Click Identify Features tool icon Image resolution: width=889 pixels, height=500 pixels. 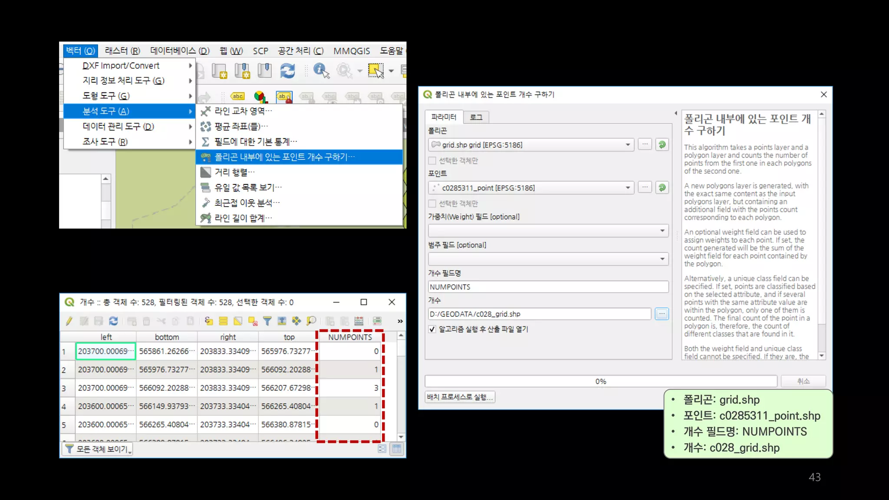click(321, 70)
